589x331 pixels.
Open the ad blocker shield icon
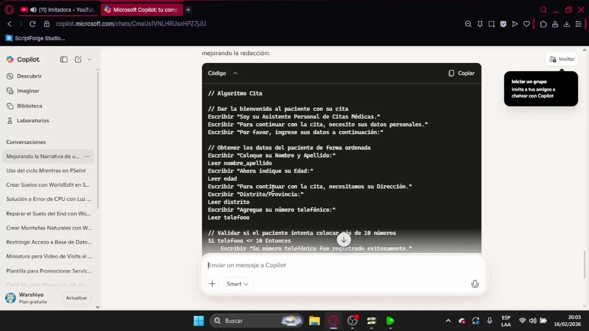[503, 24]
